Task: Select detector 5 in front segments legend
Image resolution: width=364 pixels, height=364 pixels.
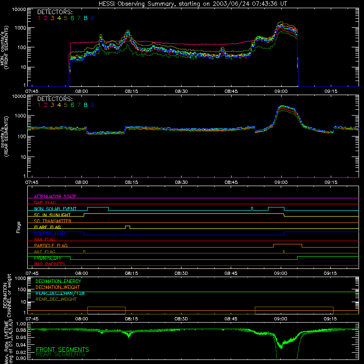Action: click(x=66, y=18)
